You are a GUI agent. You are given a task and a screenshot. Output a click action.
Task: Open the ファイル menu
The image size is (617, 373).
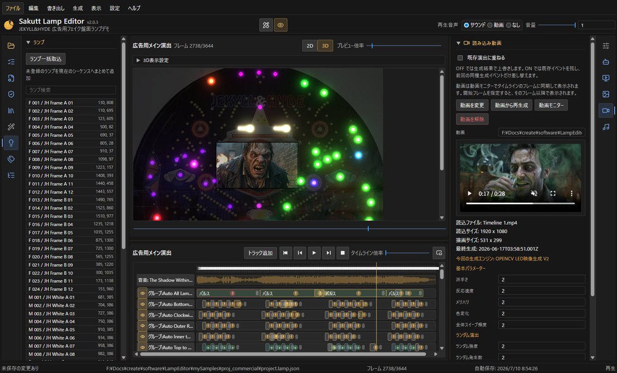click(12, 8)
